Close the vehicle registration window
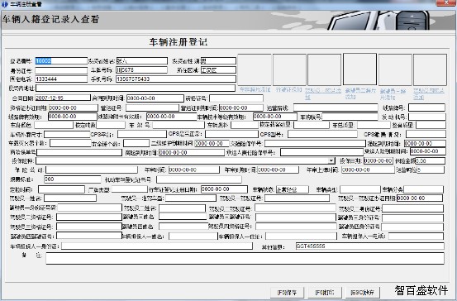Image resolution: width=457 pixels, height=301 pixels. click(446, 2)
